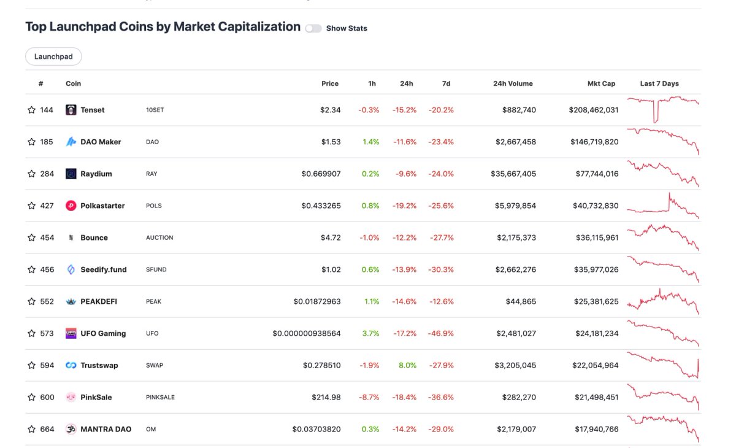Open the Tenset coin page link
The height and width of the screenshot is (448, 736).
(92, 110)
